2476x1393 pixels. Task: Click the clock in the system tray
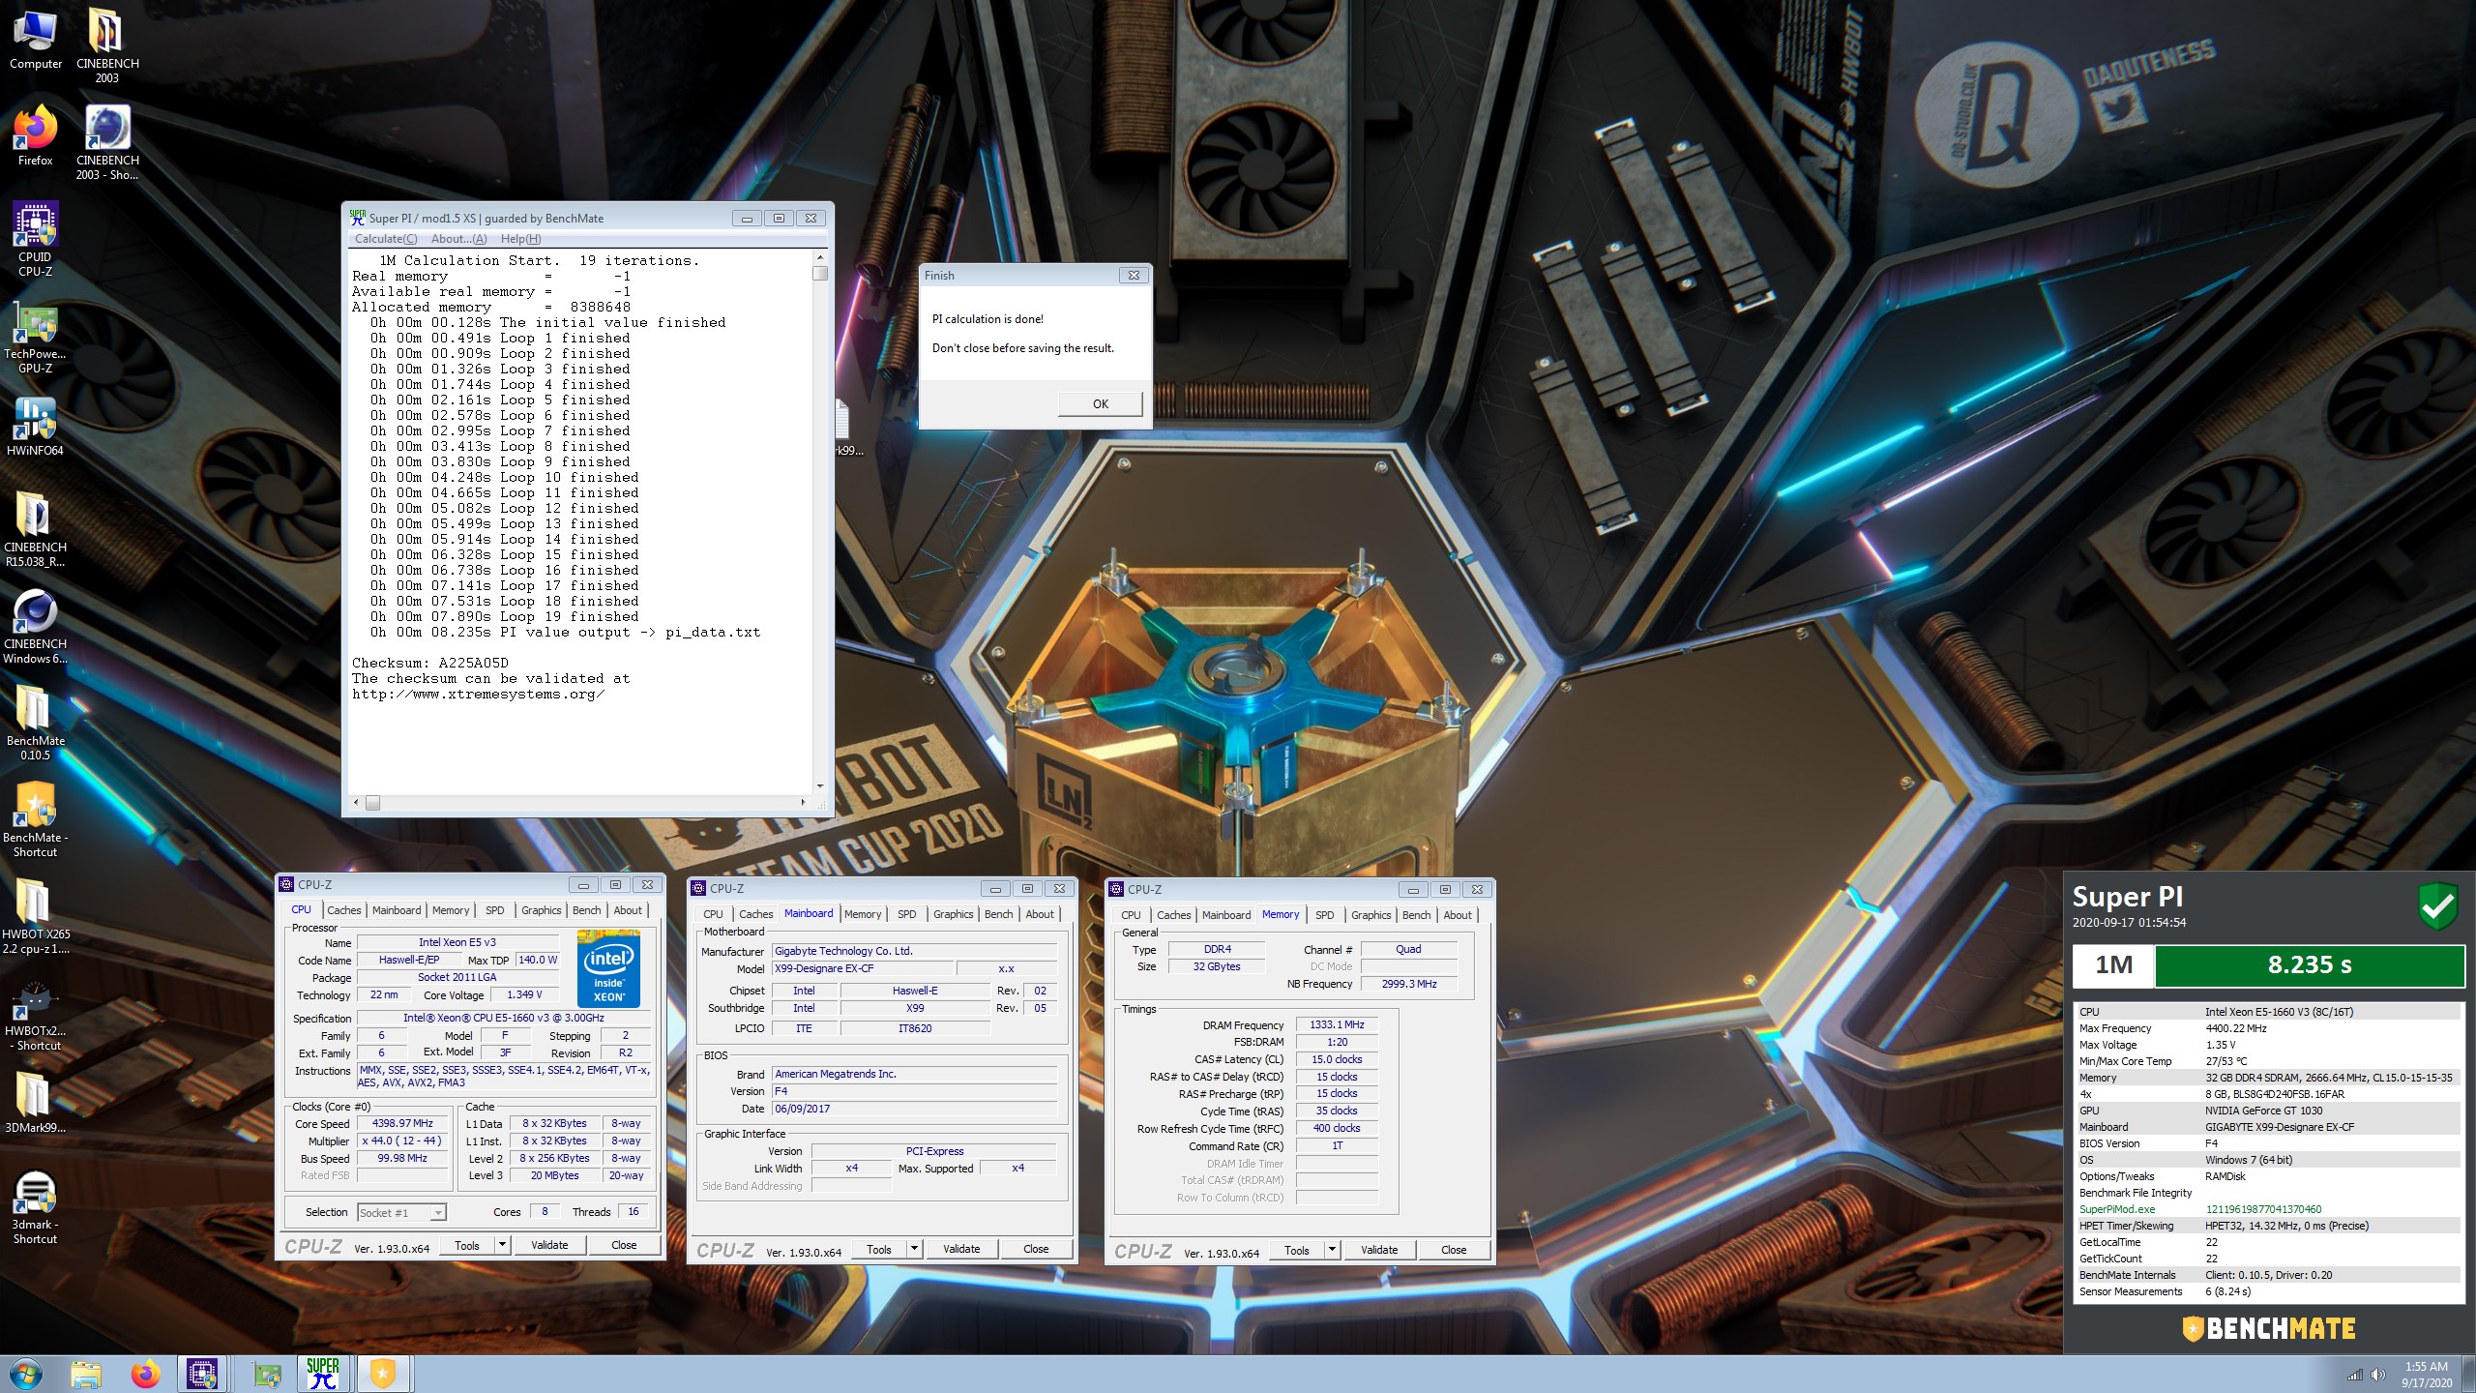pos(2427,1375)
